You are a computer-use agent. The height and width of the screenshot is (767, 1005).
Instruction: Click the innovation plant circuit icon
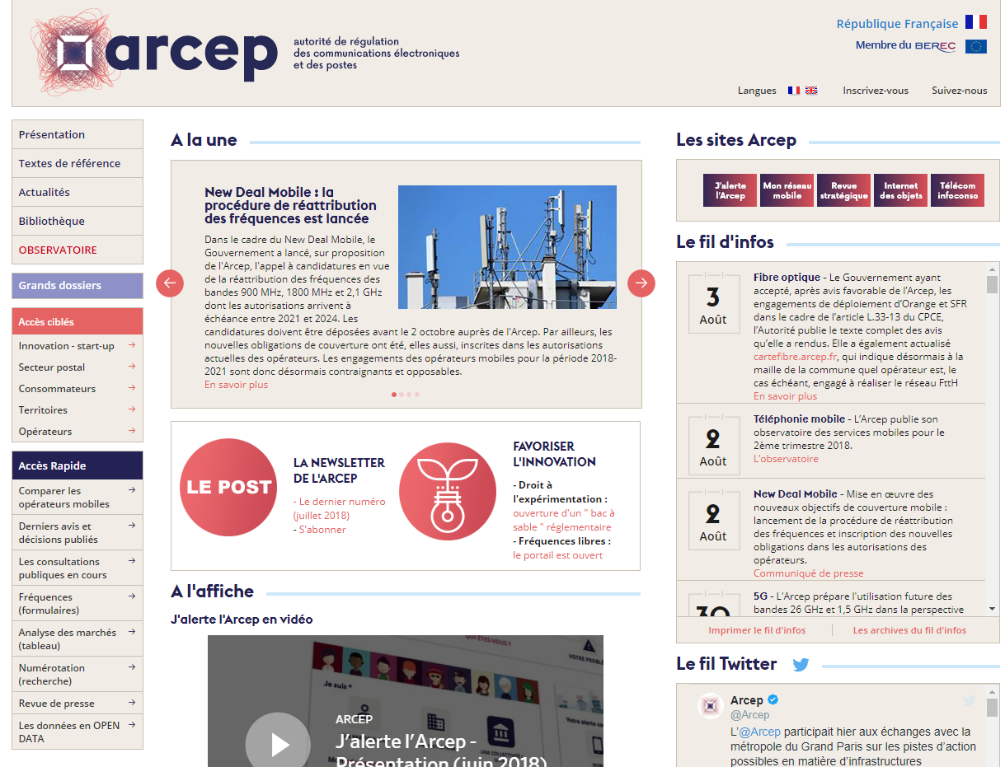pyautogui.click(x=448, y=492)
